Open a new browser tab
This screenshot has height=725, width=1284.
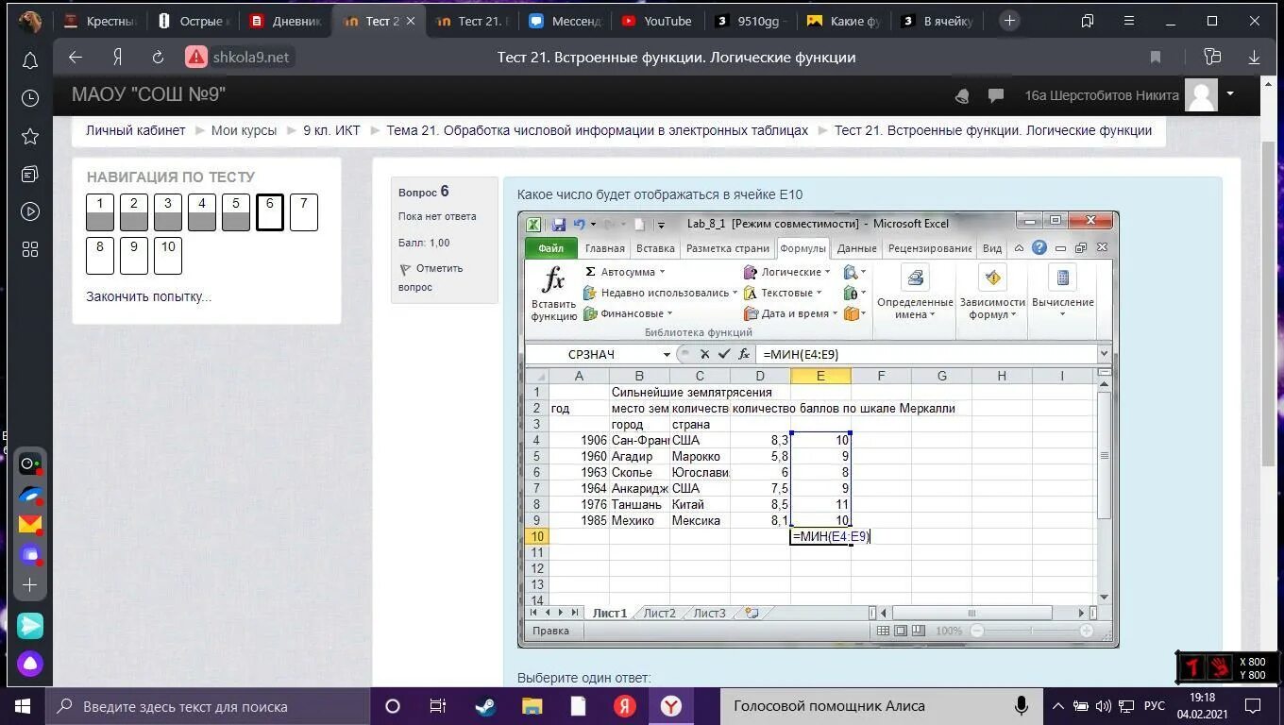click(1009, 21)
